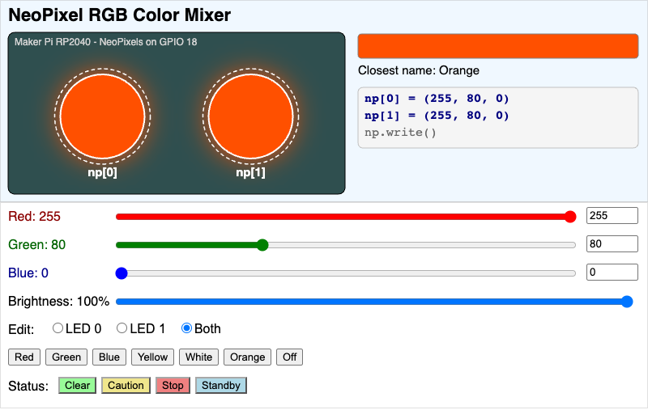Image resolution: width=648 pixels, height=410 pixels.
Task: Focus the Green value field showing 80
Action: click(x=612, y=243)
